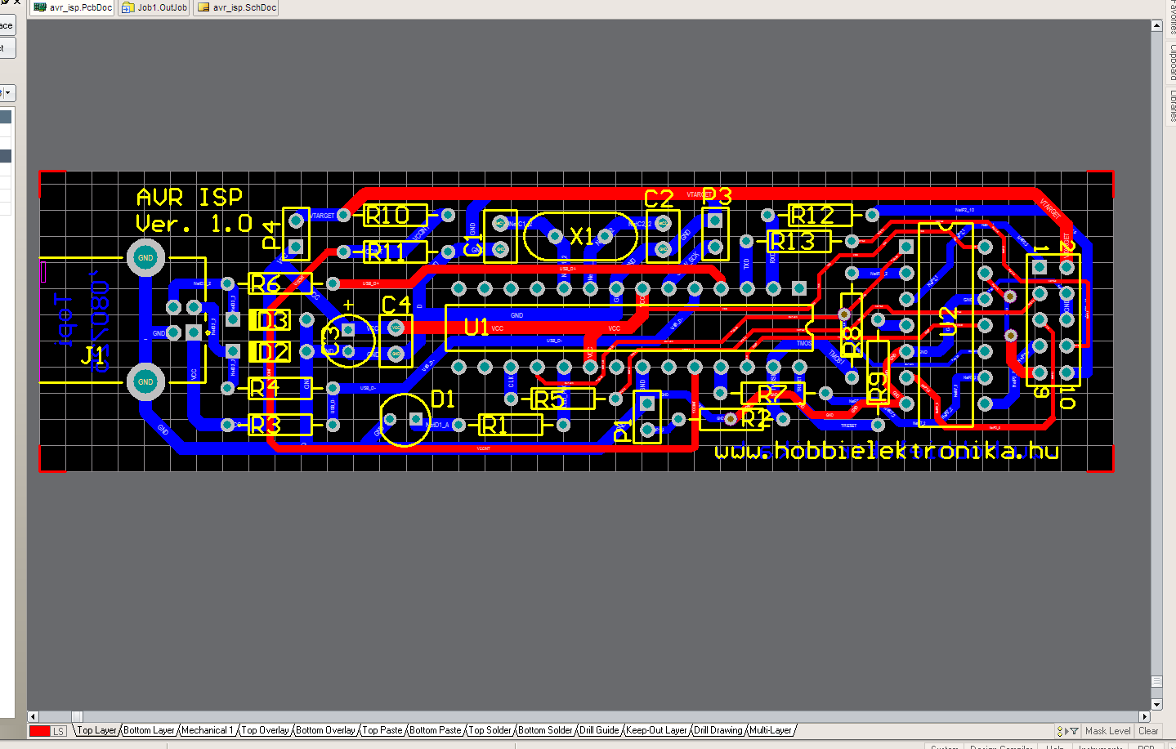The width and height of the screenshot is (1176, 749).
Task: Click the LS layer set button
Action: (59, 731)
